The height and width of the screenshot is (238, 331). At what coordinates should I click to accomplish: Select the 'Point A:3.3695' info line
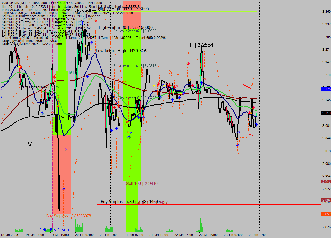pyautogui.click(x=37, y=10)
